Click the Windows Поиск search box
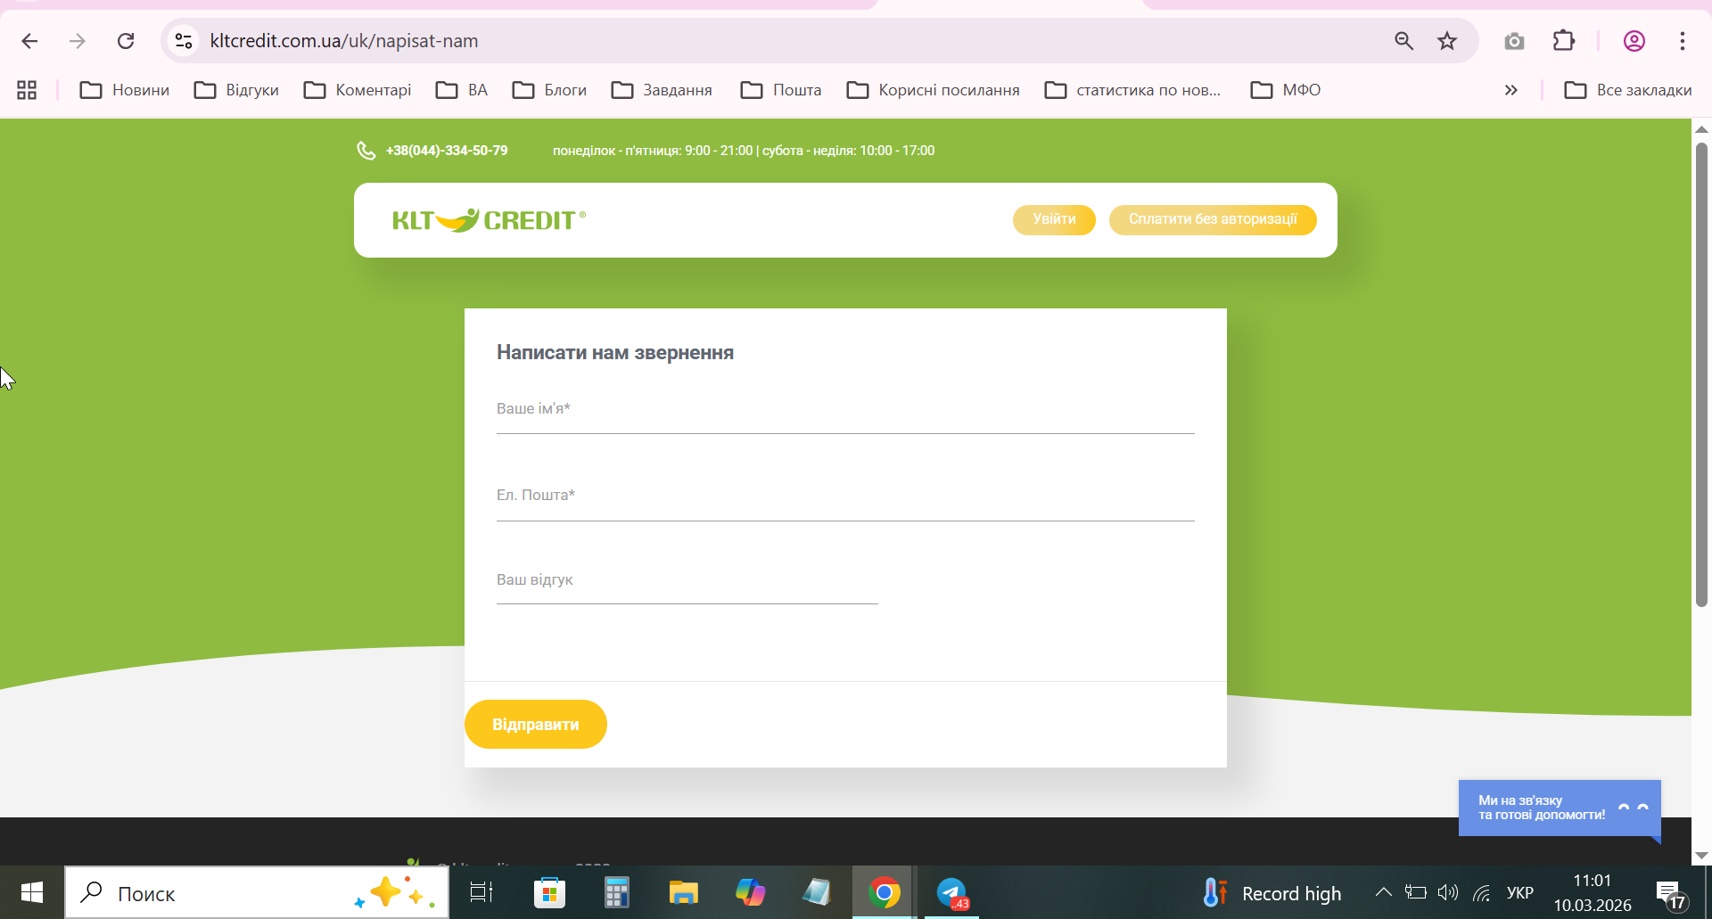The width and height of the screenshot is (1712, 919). click(x=257, y=892)
